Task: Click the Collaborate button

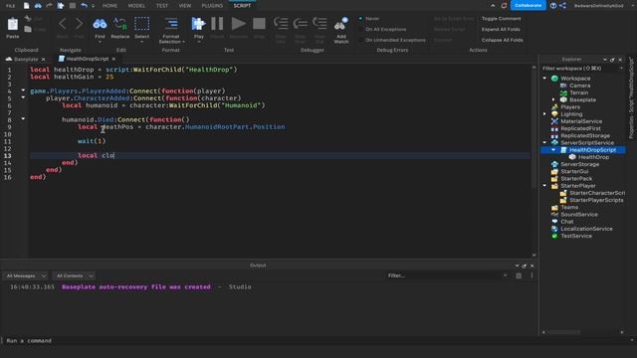Action: (x=528, y=6)
